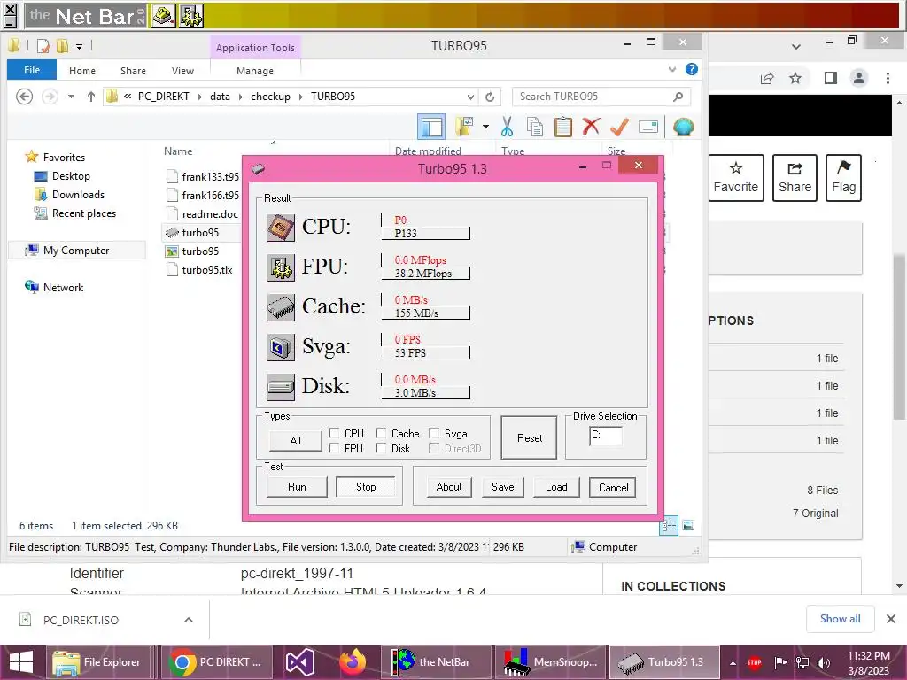The height and width of the screenshot is (680, 907).
Task: Enable the FPU test checkbox
Action: pyautogui.click(x=334, y=448)
